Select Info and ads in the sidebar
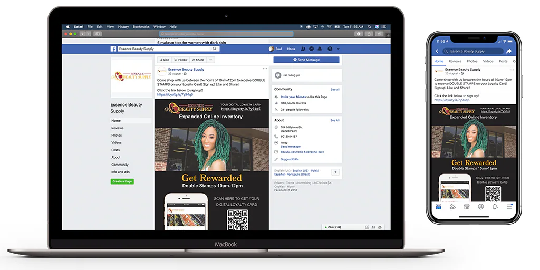The image size is (540, 270). click(121, 172)
